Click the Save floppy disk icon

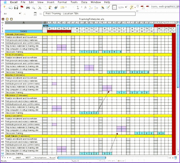click(x=16, y=8)
